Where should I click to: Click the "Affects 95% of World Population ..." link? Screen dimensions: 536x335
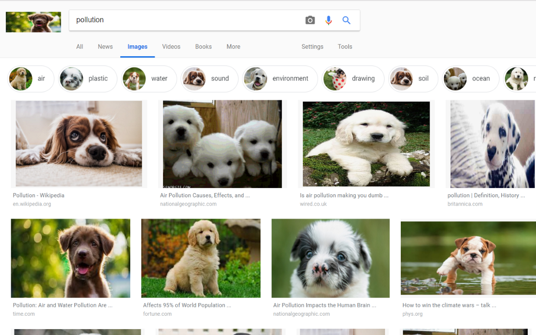pos(187,305)
